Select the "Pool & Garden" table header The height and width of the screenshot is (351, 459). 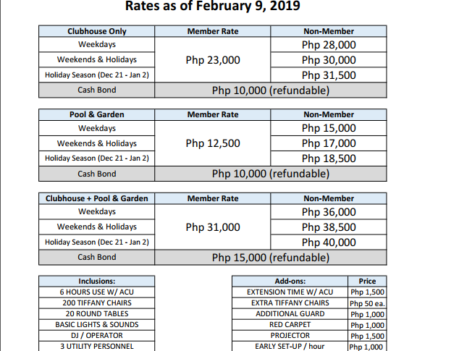pos(97,114)
